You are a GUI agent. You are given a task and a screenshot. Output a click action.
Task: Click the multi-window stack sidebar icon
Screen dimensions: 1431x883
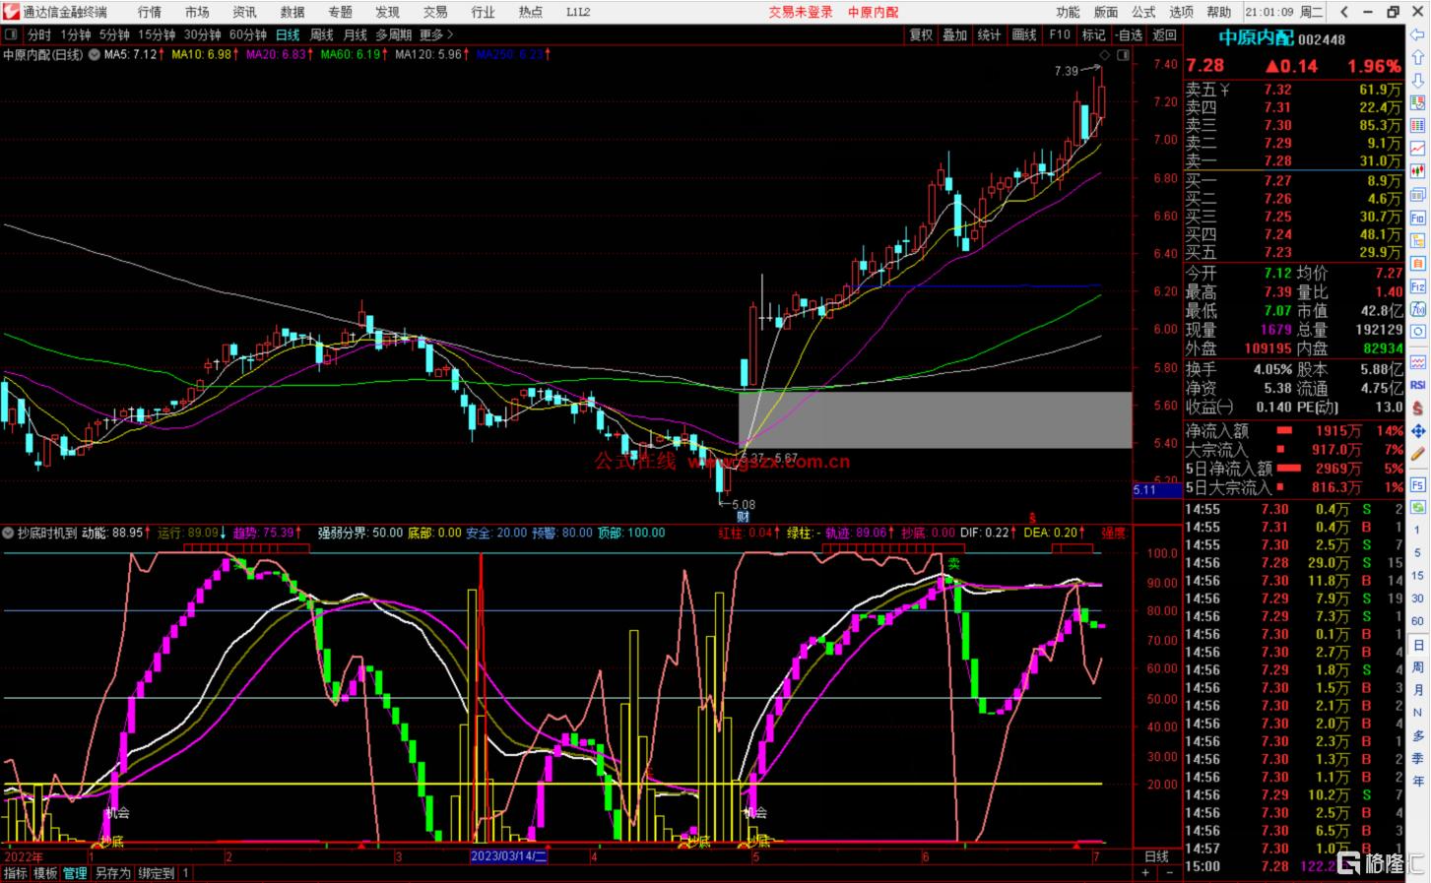point(1418,194)
